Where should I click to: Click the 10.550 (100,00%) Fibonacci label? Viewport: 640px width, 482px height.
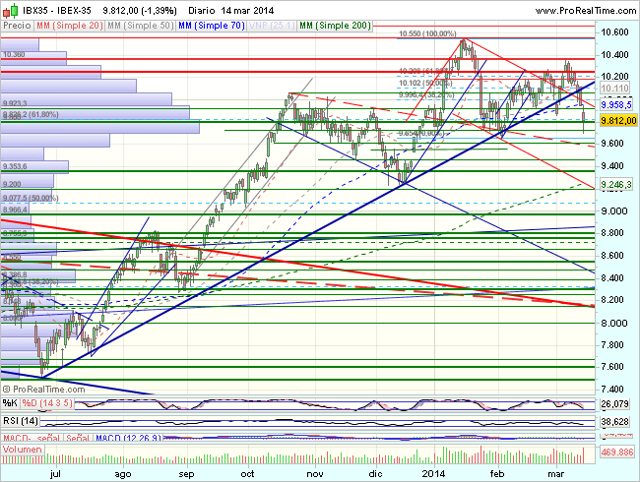[427, 33]
